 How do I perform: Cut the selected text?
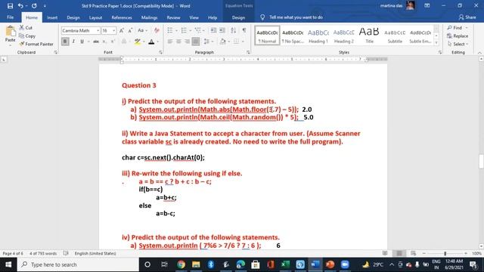(26, 28)
